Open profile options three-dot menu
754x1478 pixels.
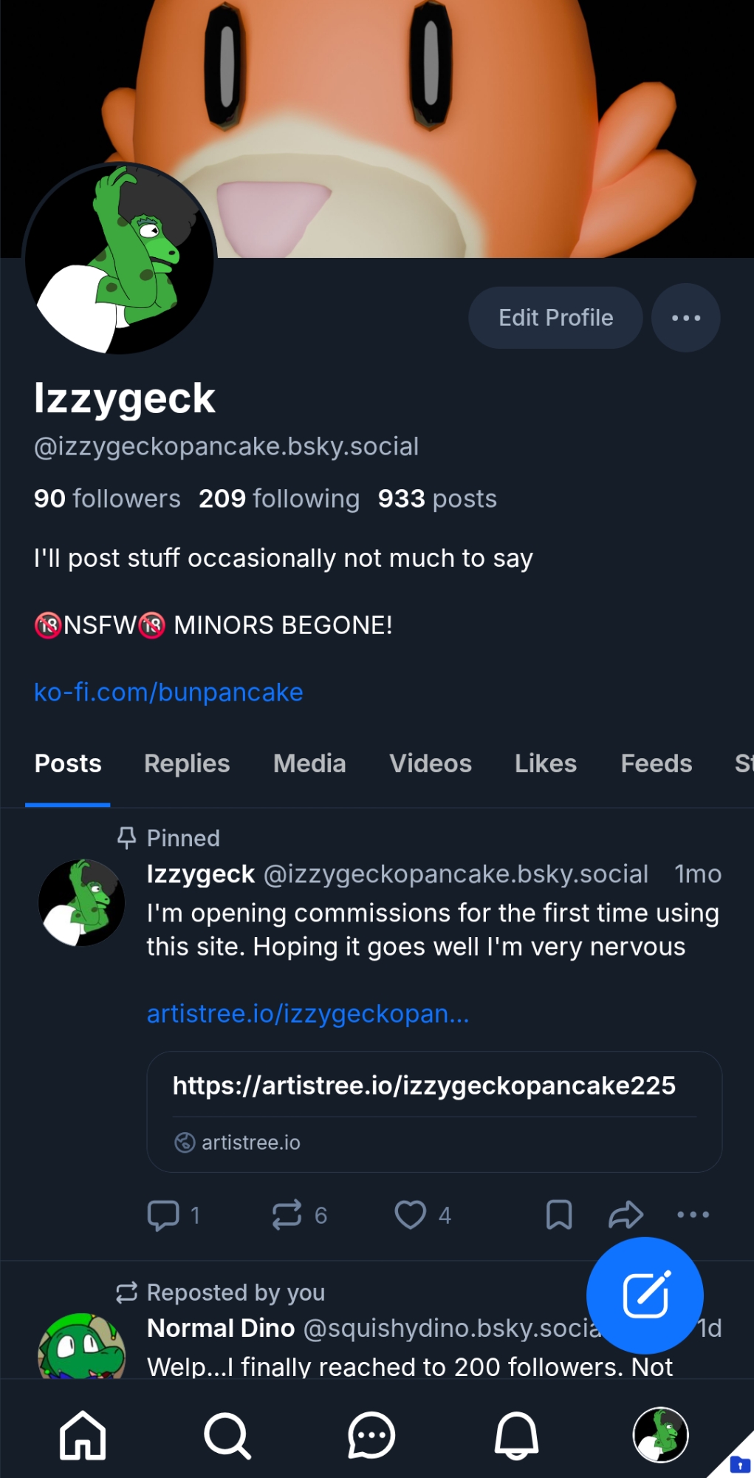click(685, 318)
